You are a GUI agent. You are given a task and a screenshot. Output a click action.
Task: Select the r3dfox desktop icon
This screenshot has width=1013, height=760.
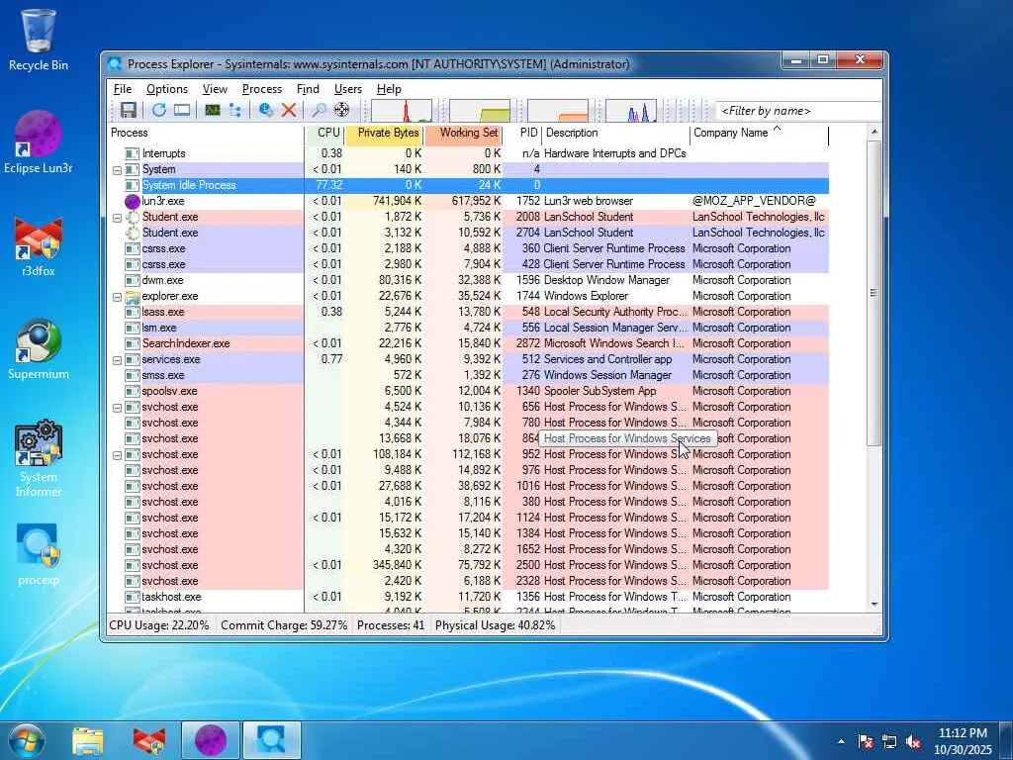click(39, 247)
